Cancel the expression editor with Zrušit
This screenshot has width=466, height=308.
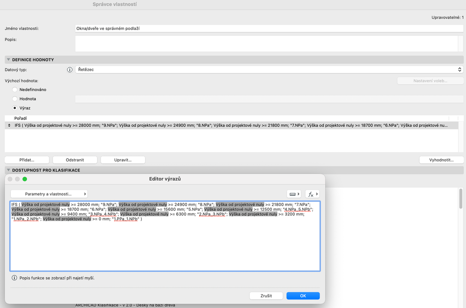(266, 296)
